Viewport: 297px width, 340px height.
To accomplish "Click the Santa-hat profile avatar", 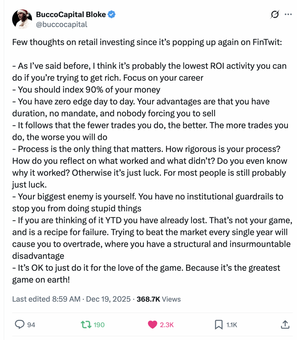I will tap(22, 19).
